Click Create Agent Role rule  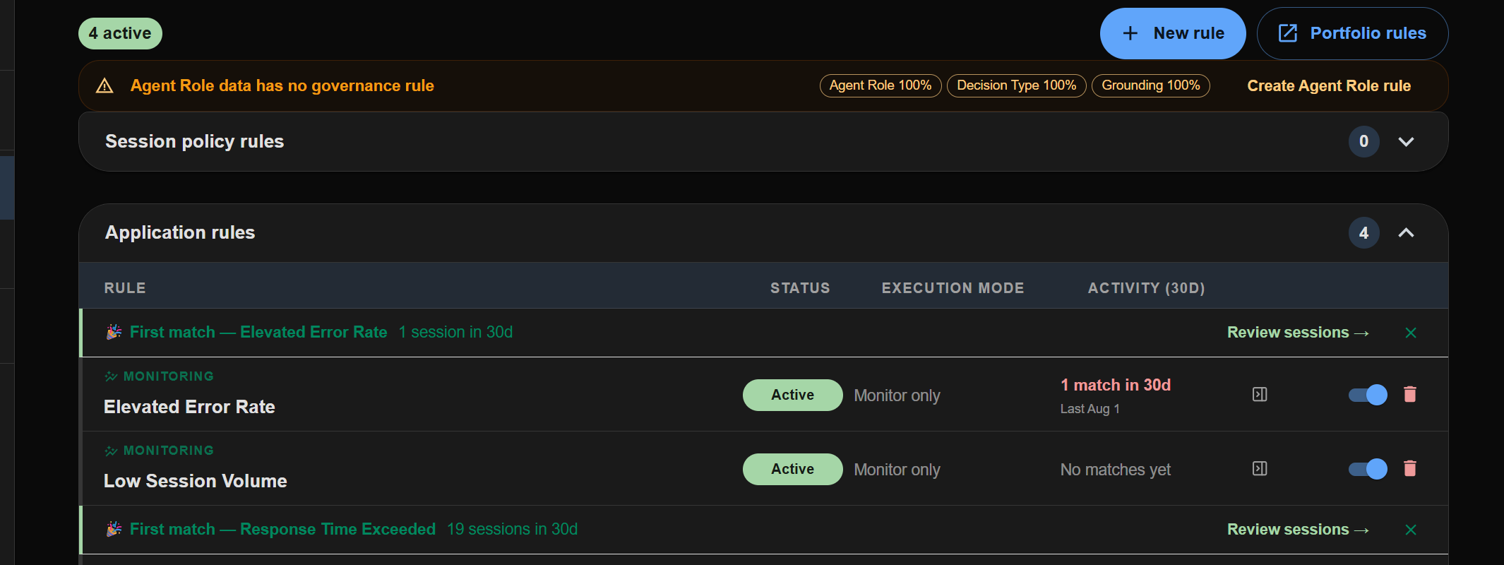click(x=1329, y=85)
